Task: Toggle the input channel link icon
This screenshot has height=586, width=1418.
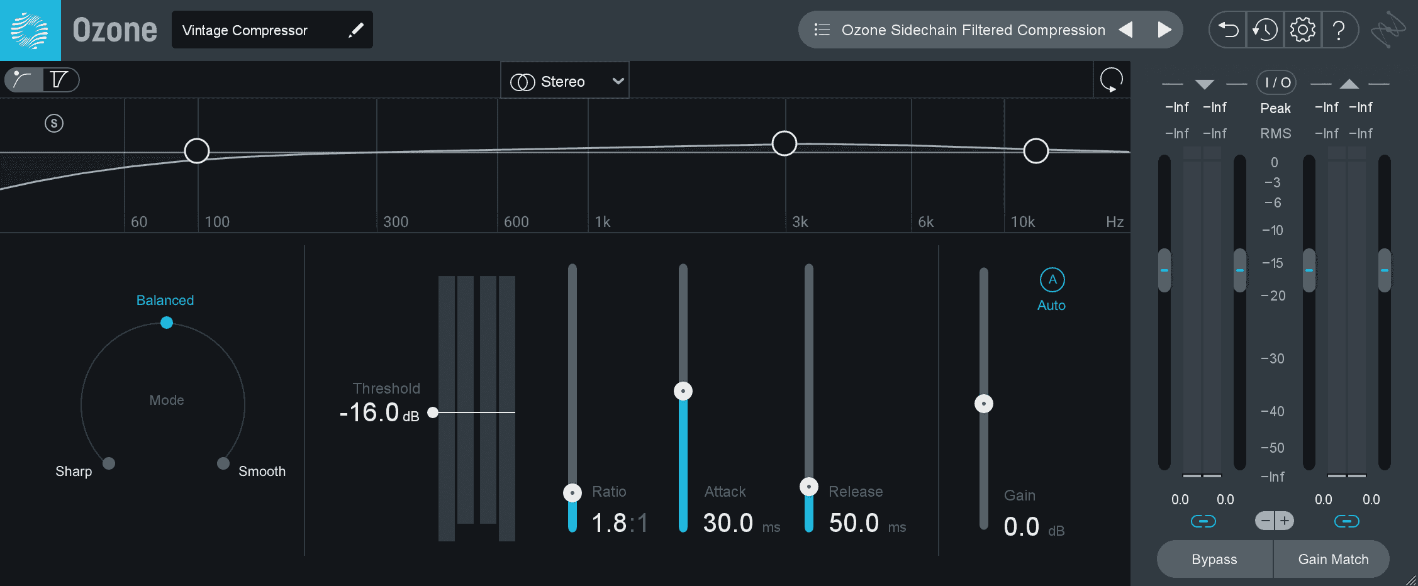Action: 1203,521
